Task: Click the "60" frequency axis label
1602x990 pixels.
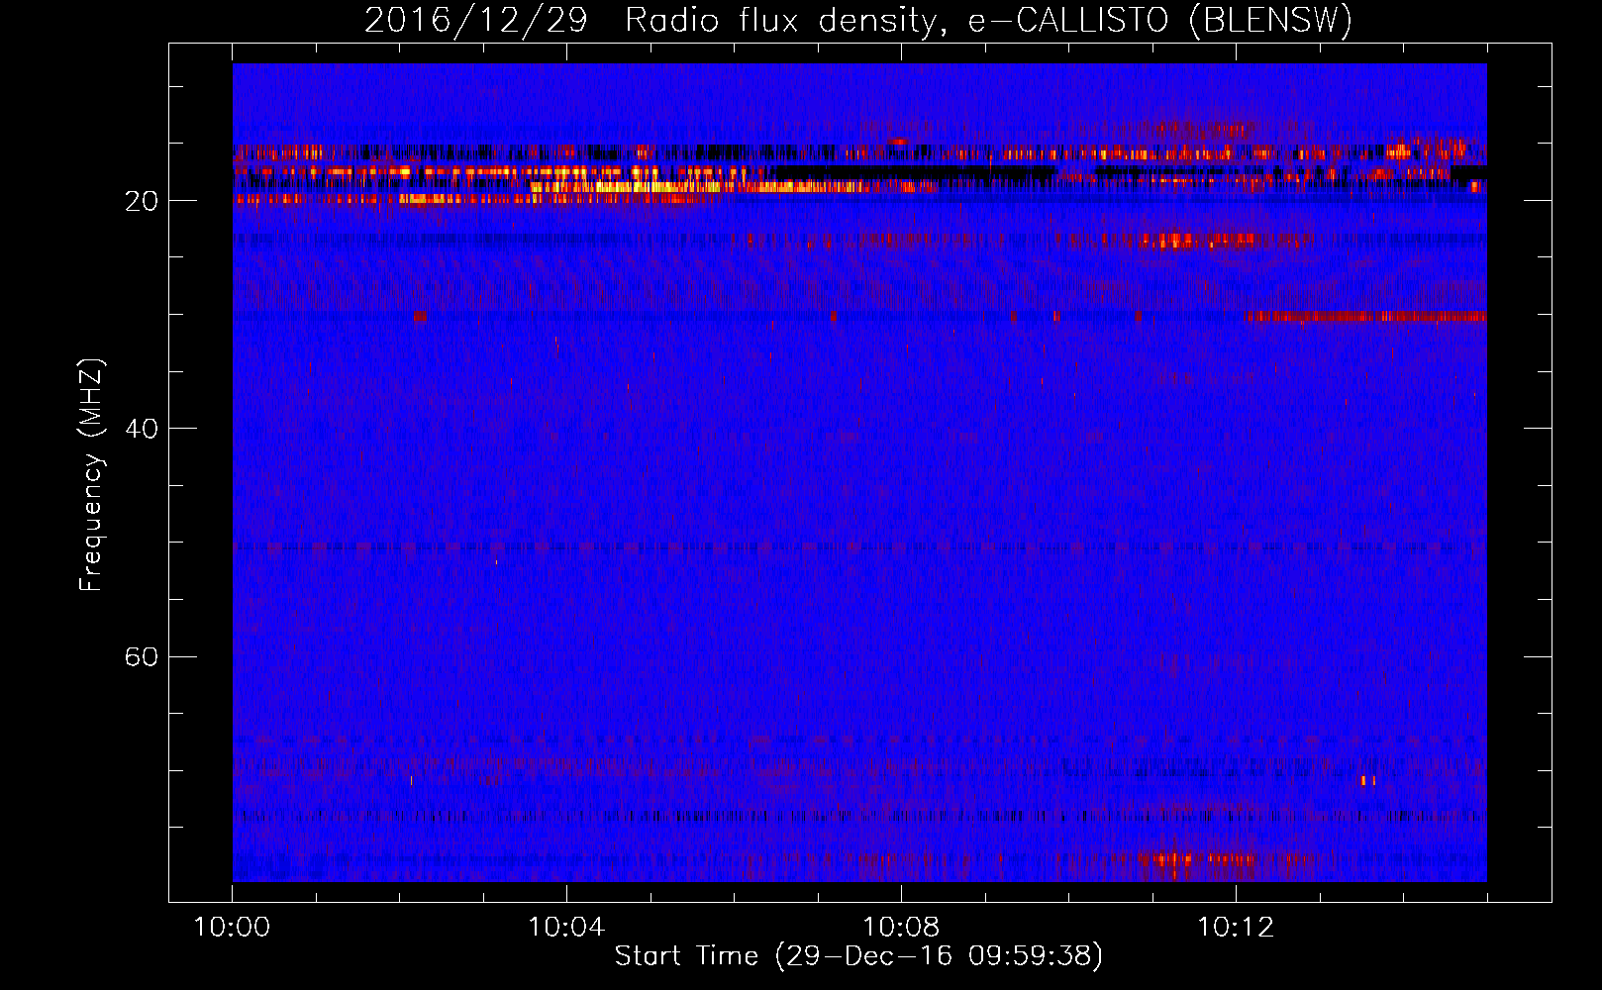Action: [142, 656]
